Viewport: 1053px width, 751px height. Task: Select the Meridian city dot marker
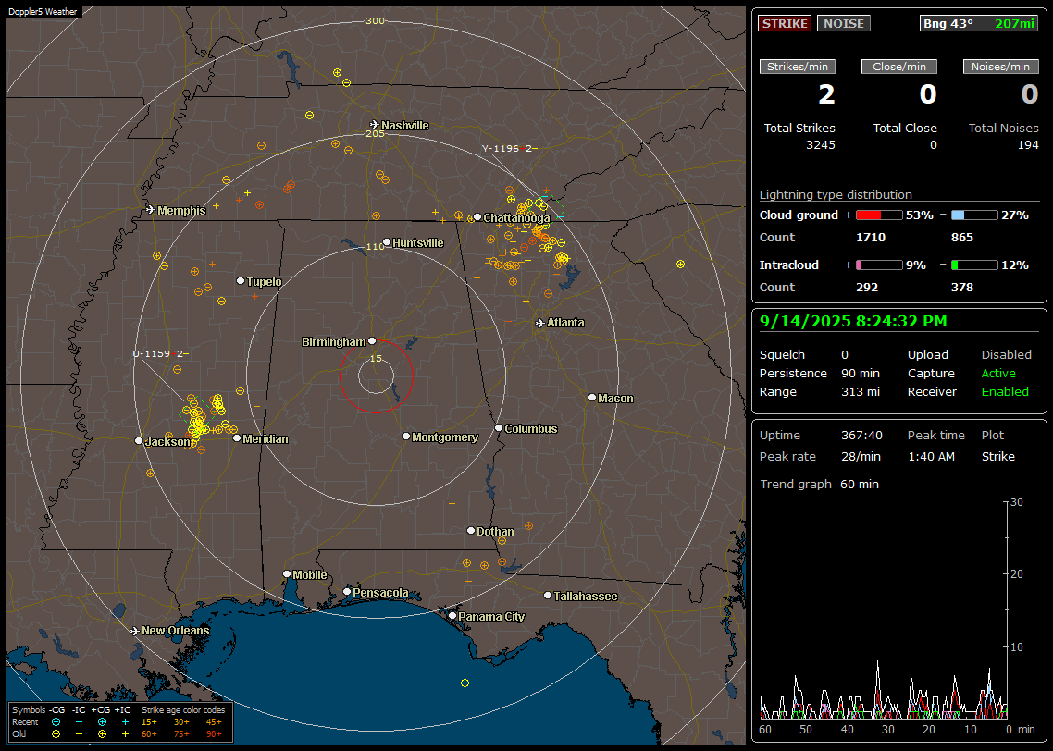click(x=236, y=438)
